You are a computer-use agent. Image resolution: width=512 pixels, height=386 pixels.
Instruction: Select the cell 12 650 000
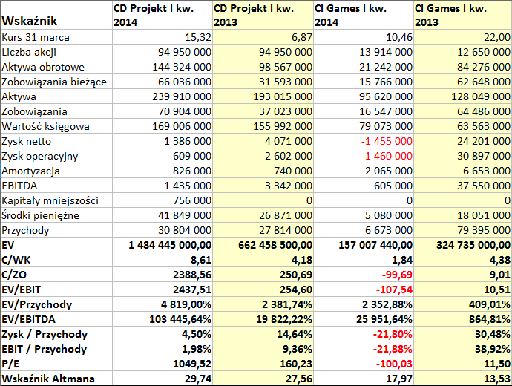coord(463,52)
